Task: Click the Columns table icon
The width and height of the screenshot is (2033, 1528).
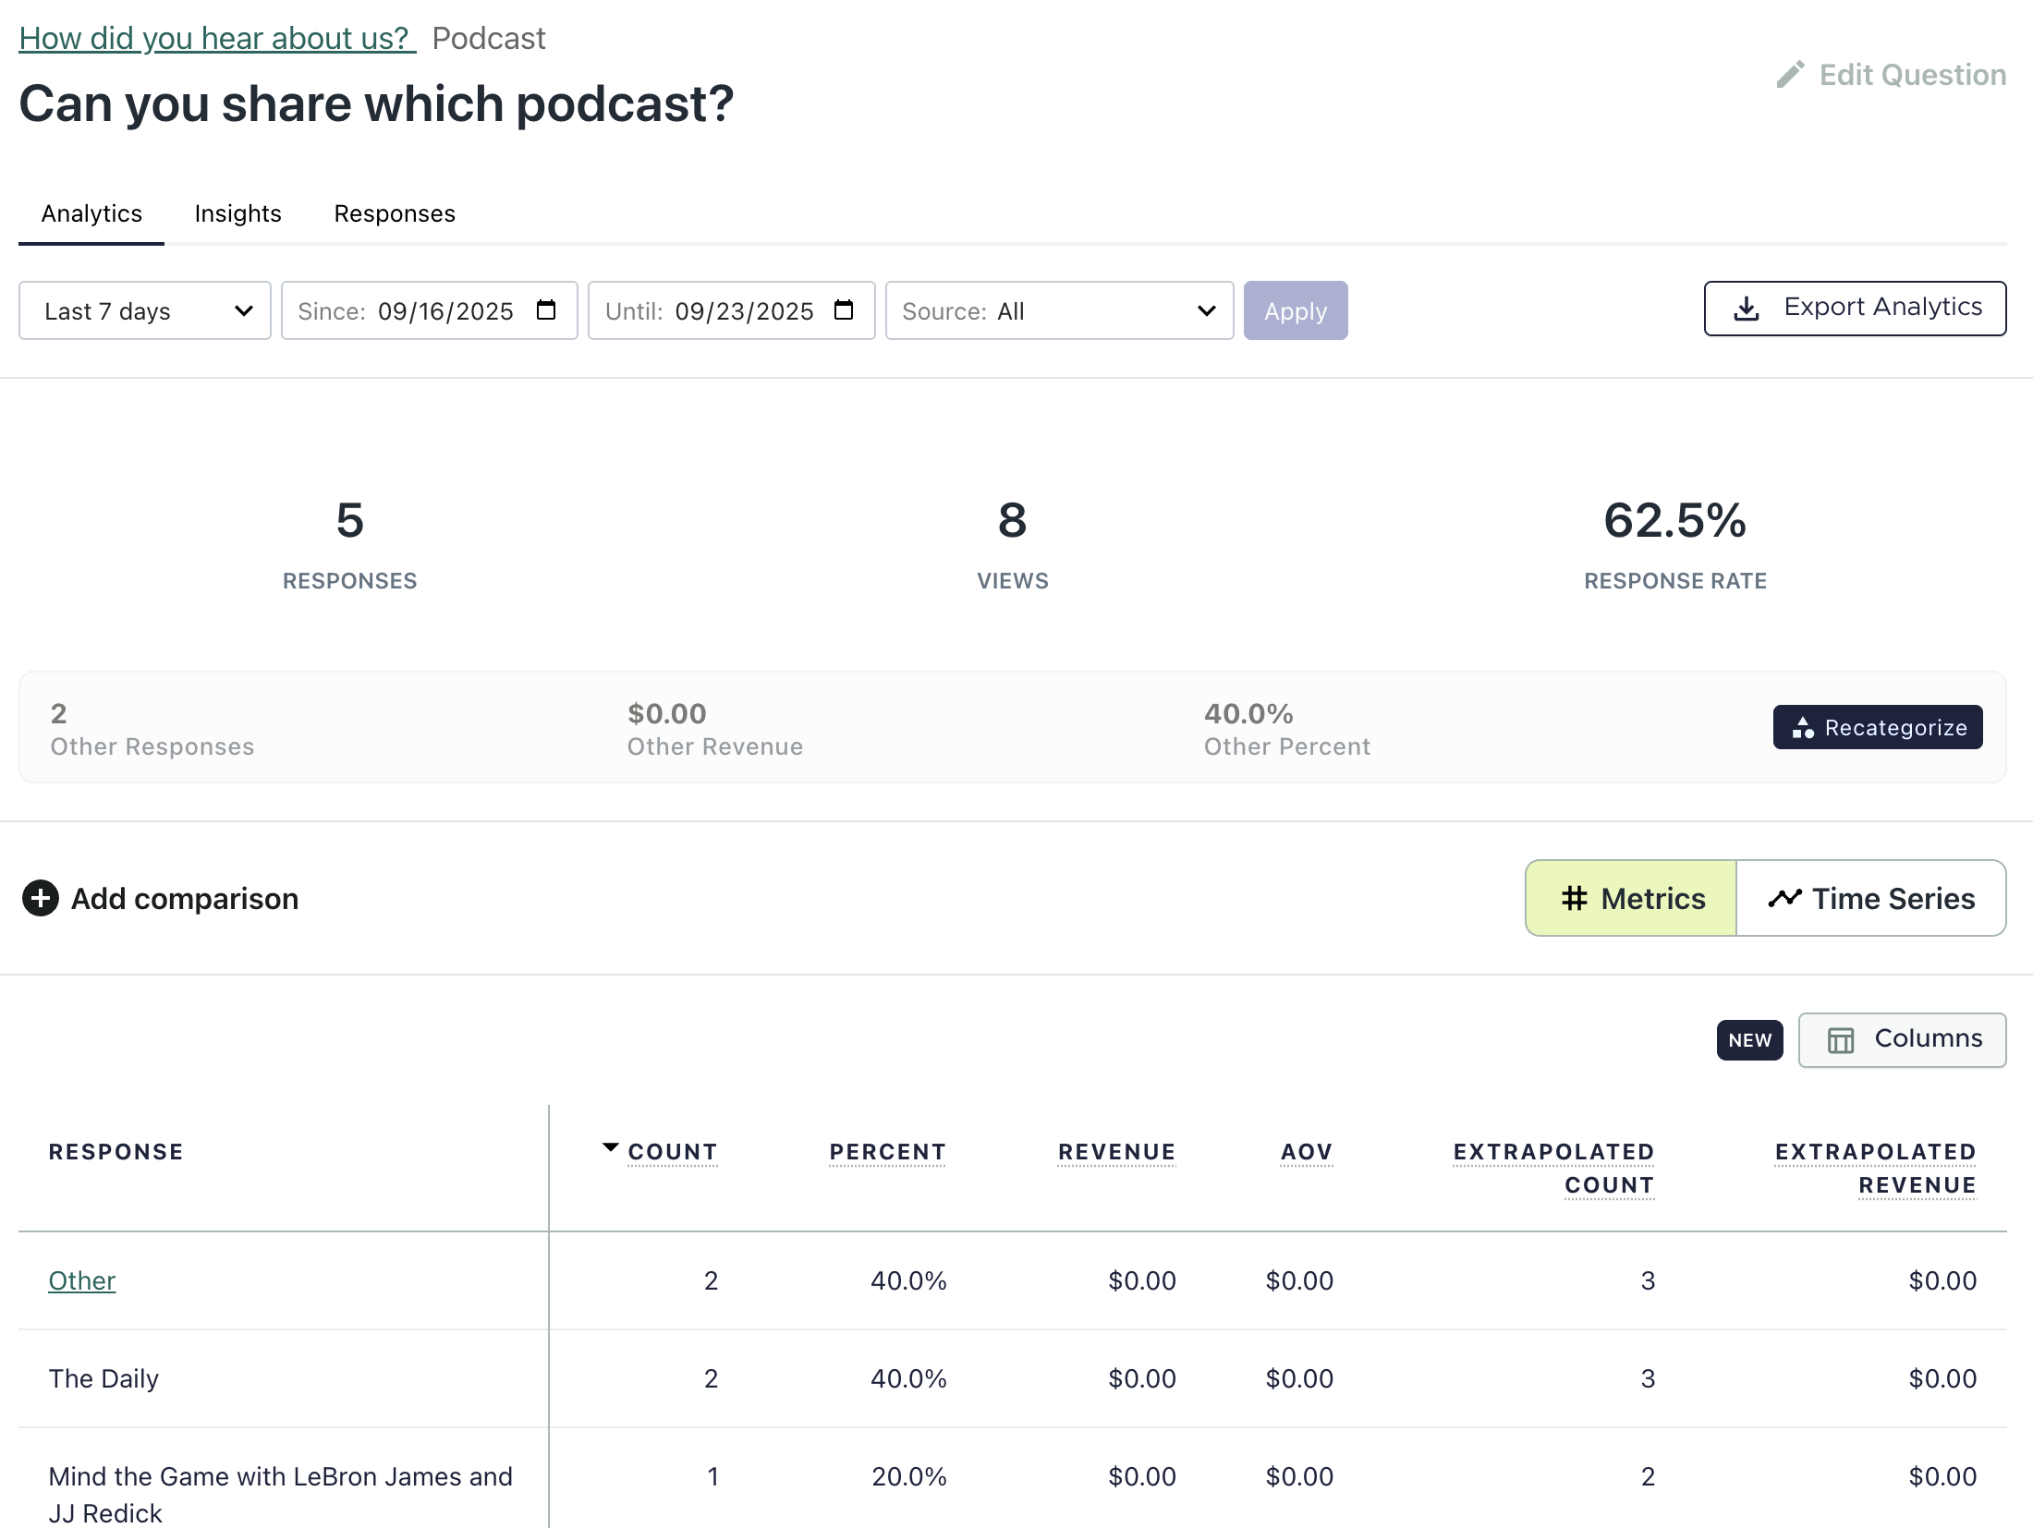Action: 1840,1040
